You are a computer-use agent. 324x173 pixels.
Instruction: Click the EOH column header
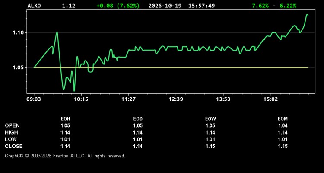click(x=65, y=119)
